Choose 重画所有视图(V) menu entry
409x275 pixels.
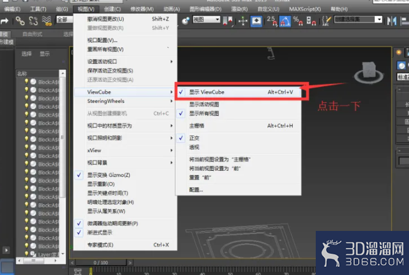[125, 50]
